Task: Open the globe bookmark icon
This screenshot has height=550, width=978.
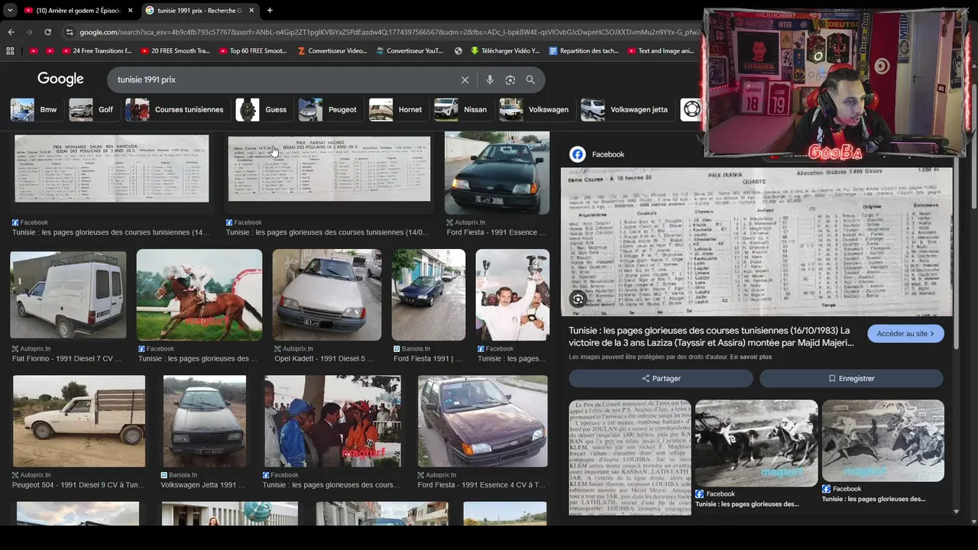Action: [x=458, y=51]
